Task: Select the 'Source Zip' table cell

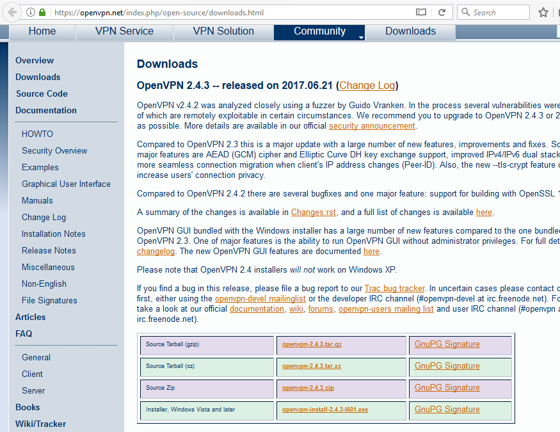Action: pyautogui.click(x=207, y=389)
